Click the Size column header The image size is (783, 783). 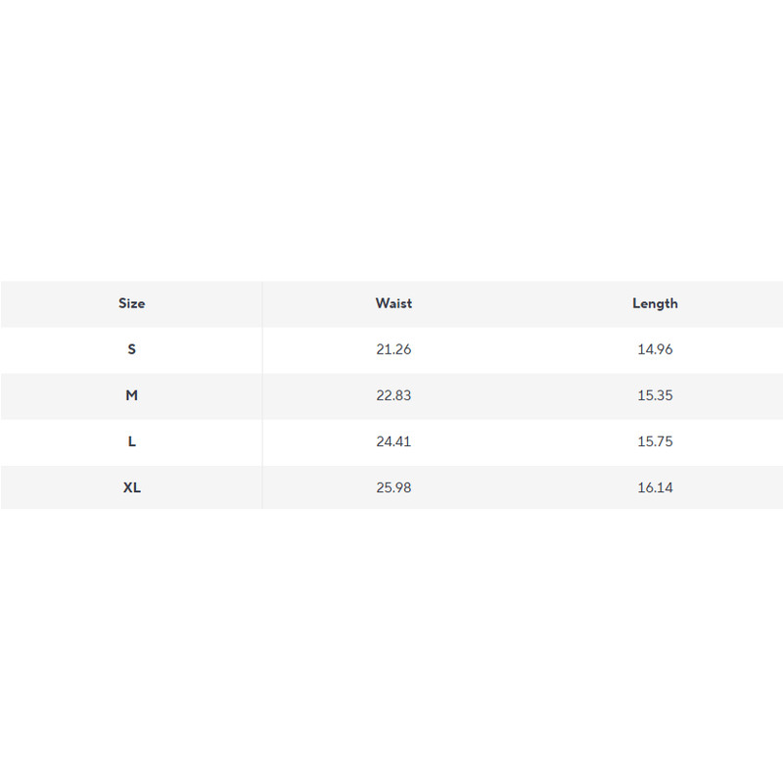(x=131, y=303)
